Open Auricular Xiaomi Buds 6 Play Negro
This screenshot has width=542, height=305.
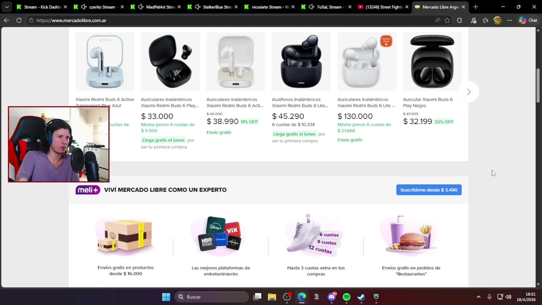[428, 103]
